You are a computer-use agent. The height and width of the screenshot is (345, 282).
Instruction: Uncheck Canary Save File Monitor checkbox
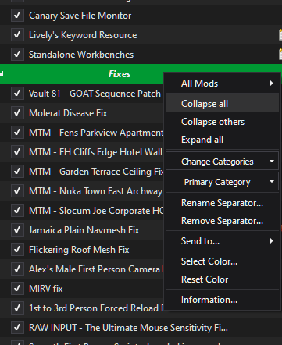[x=17, y=16]
